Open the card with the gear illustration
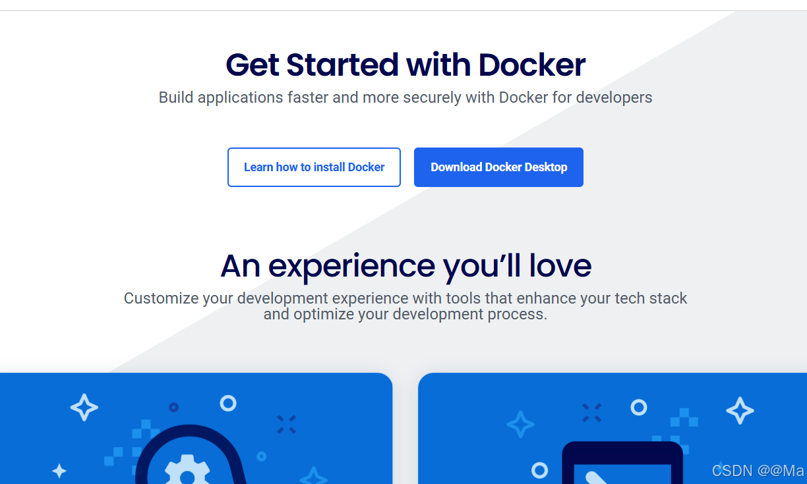This screenshot has height=484, width=807. point(196,428)
